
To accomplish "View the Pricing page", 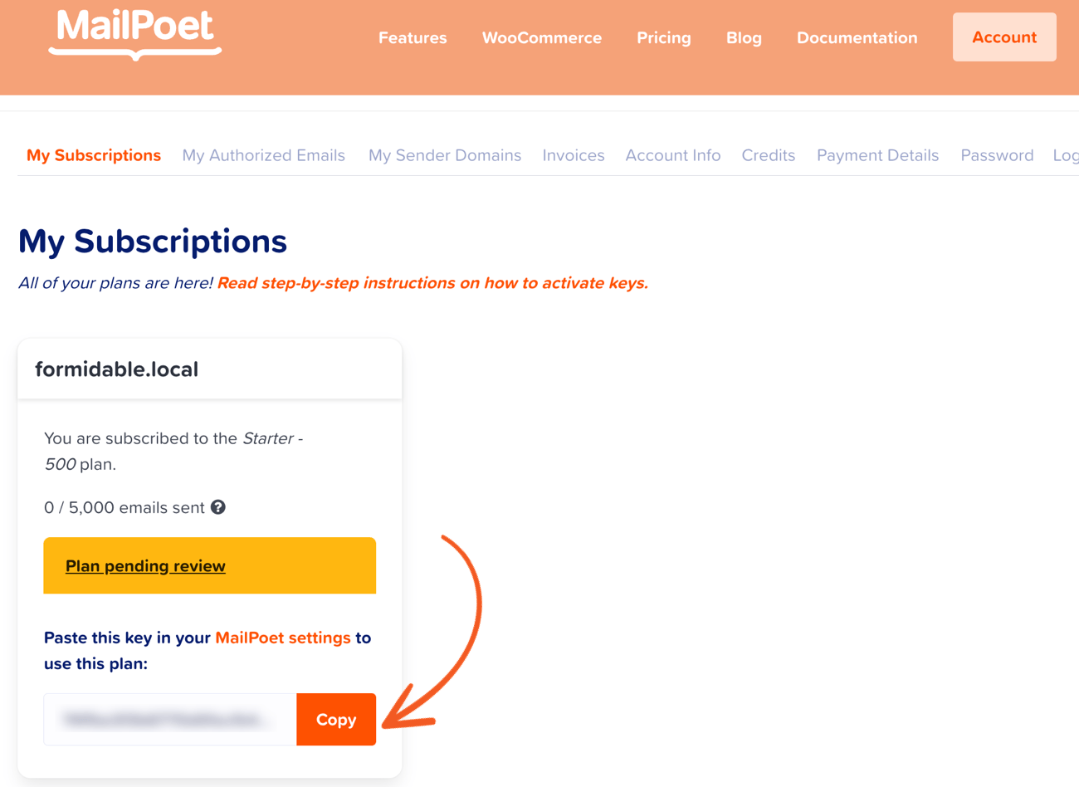I will pyautogui.click(x=664, y=37).
